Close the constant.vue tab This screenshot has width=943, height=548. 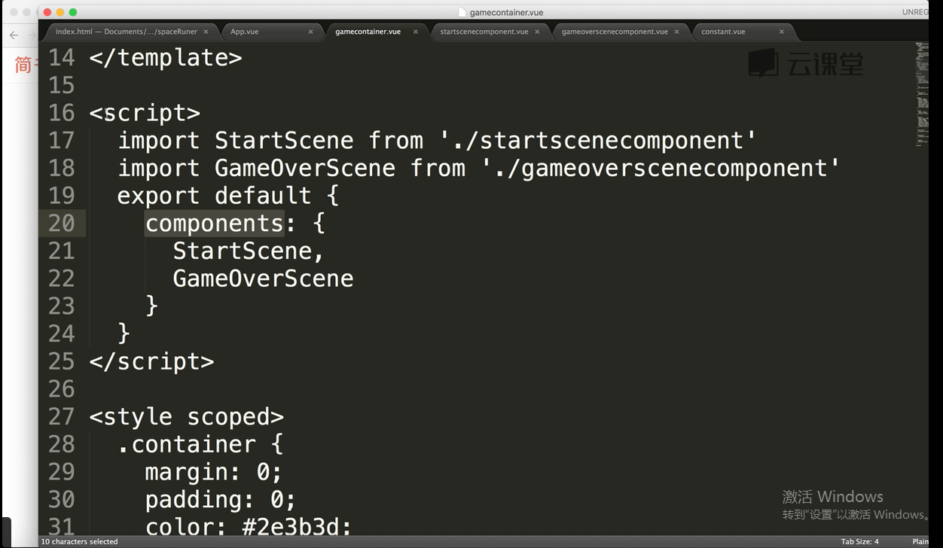pos(782,32)
